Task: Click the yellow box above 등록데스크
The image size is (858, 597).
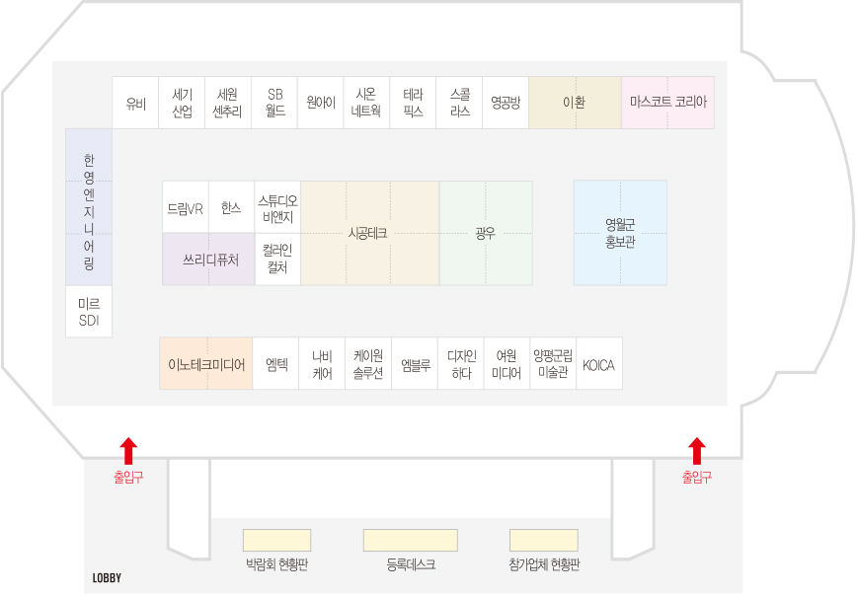Action: (410, 540)
